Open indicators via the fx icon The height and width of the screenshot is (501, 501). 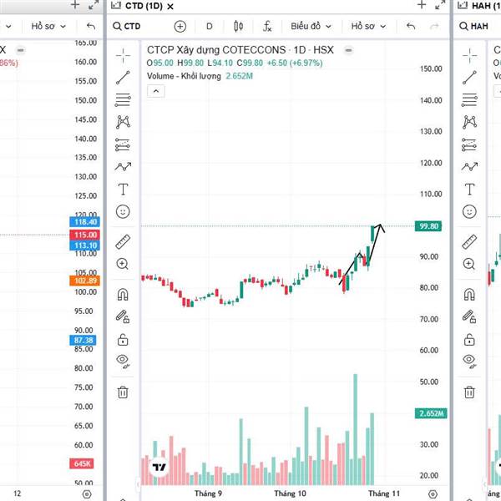[267, 26]
